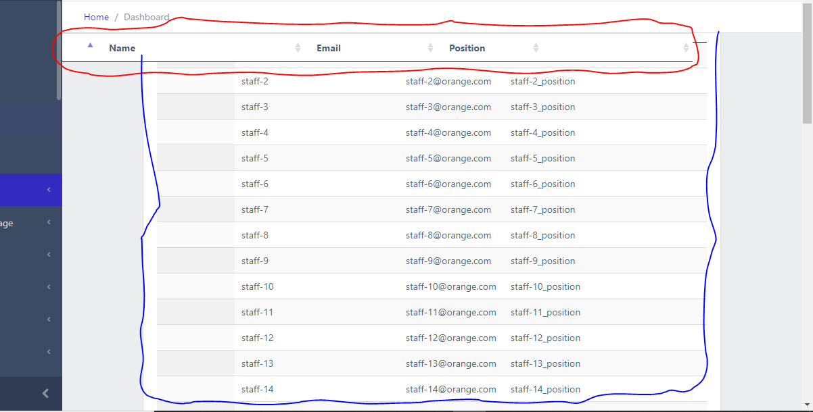The width and height of the screenshot is (813, 412).
Task: Click the sort arrows on the Name column
Action: [x=298, y=47]
